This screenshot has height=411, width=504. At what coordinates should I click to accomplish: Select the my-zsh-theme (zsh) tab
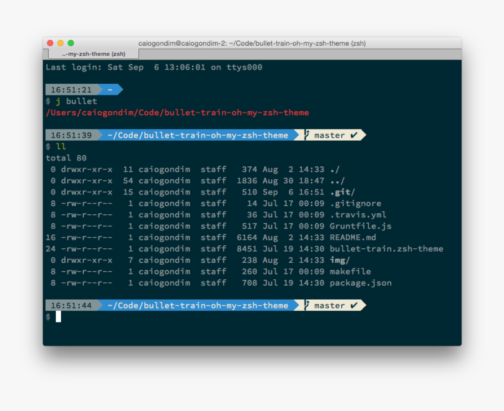point(94,54)
